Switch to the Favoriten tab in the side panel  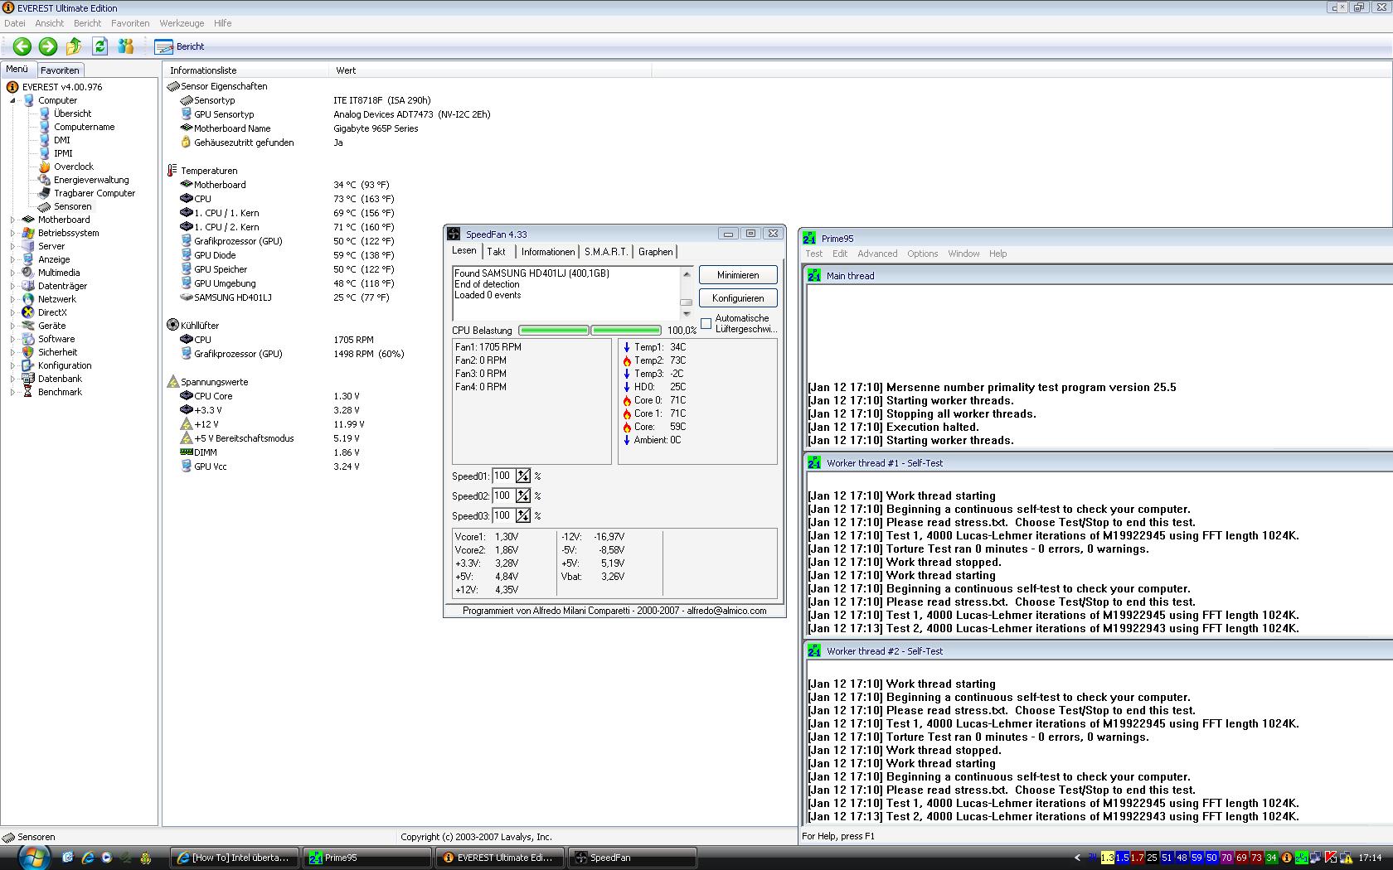(x=60, y=70)
